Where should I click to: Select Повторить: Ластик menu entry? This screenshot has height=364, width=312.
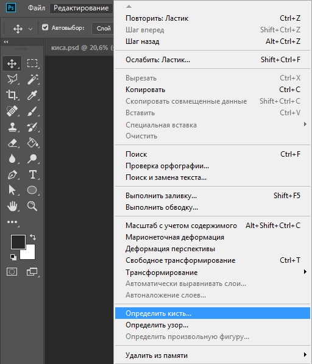(x=213, y=18)
